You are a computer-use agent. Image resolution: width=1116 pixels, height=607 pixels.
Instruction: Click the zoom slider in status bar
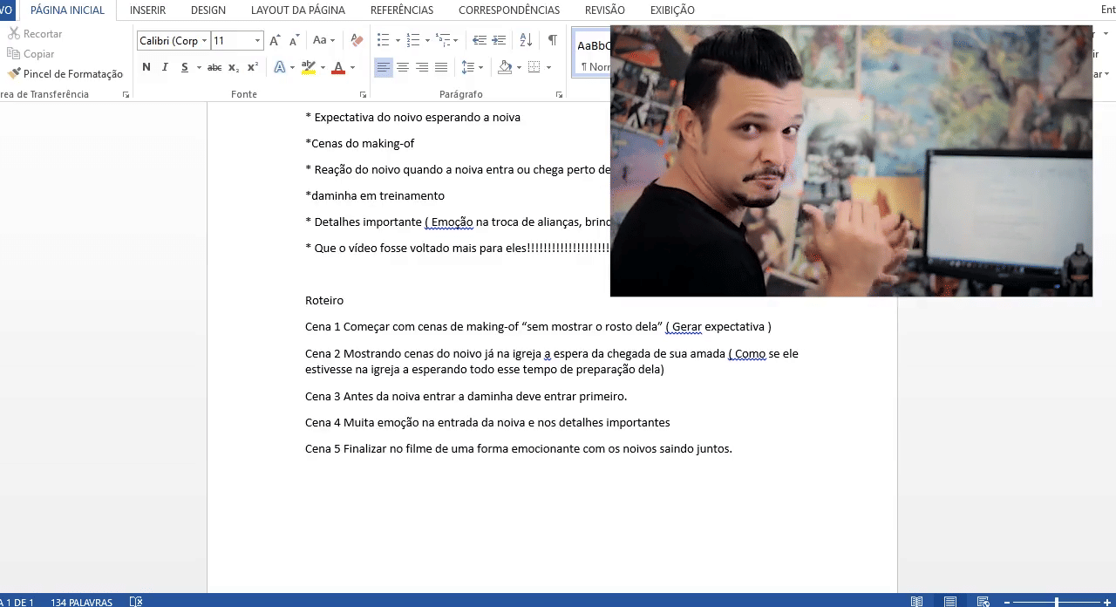pos(1056,602)
